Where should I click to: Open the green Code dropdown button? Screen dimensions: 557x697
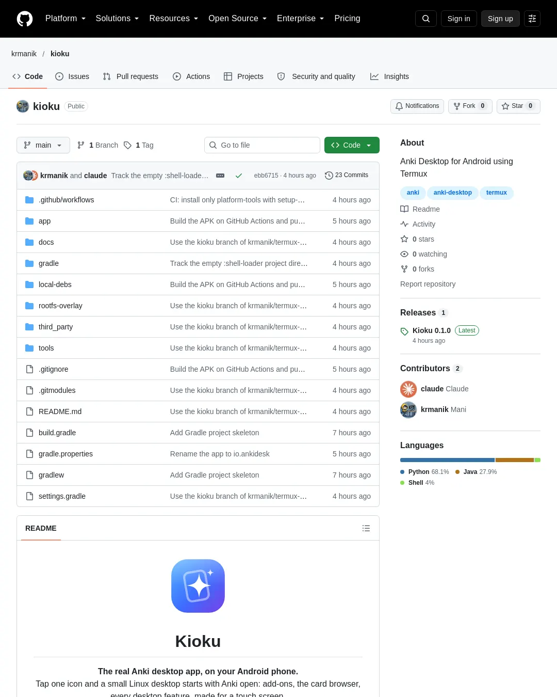coord(352,145)
